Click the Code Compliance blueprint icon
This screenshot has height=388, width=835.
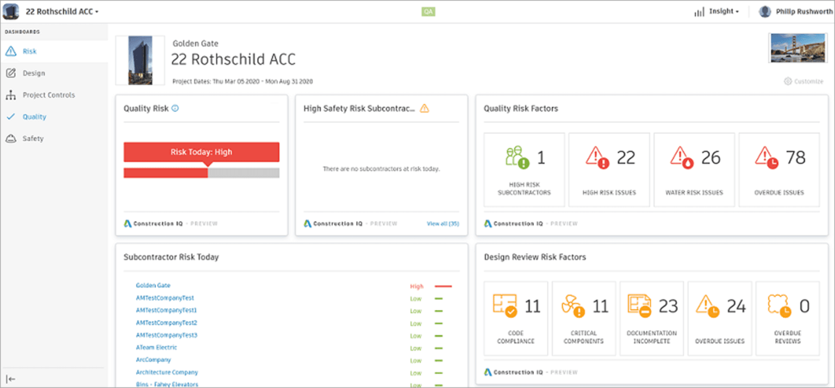506,306
